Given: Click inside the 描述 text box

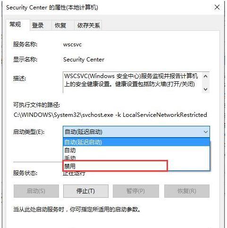Looking at the screenshot, I should point(133,82).
